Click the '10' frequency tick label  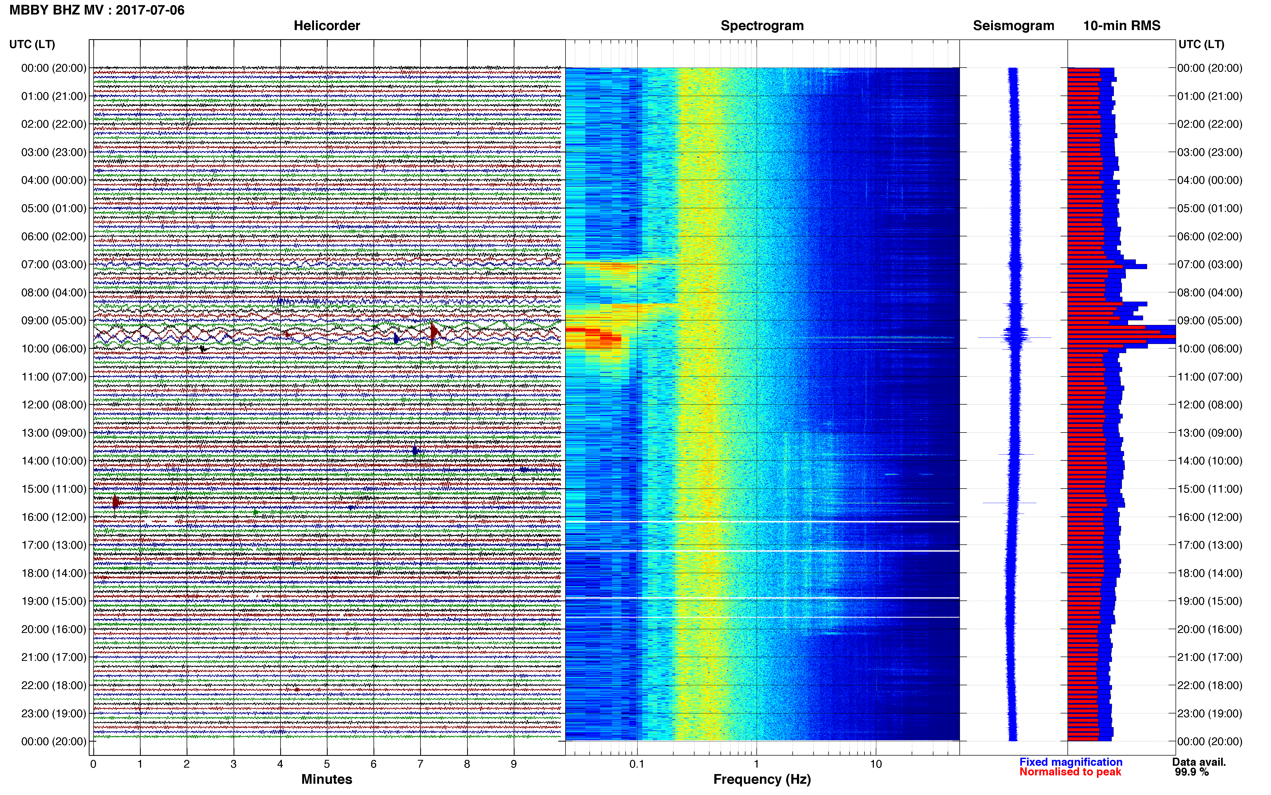pos(875,764)
